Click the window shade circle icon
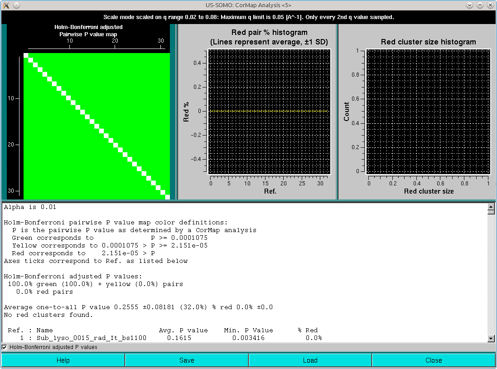This screenshot has height=369, width=497. 16,5
